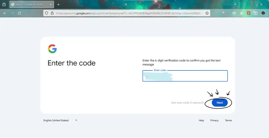Click the black droplet extension icon
The image size is (269, 138).
[x=263, y=13]
